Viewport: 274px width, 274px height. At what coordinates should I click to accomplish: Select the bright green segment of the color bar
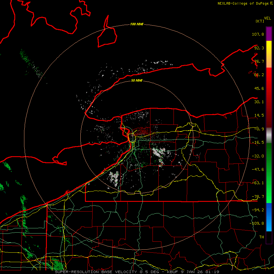click(x=269, y=173)
